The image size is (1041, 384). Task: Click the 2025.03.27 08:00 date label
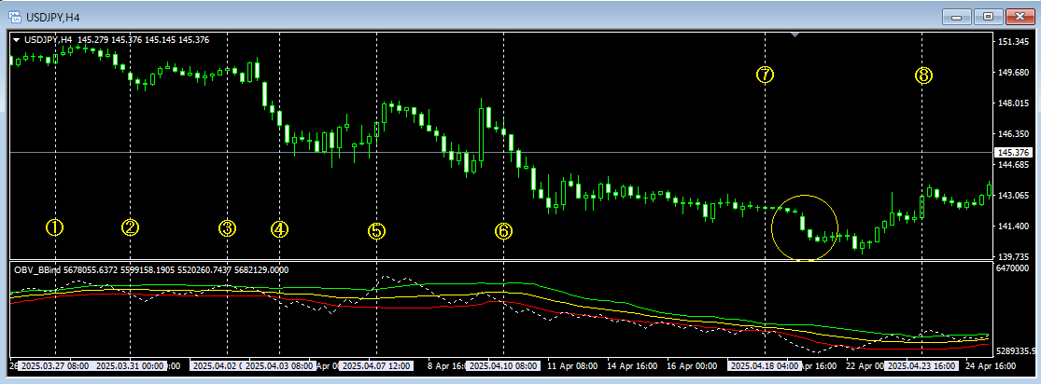pyautogui.click(x=55, y=365)
